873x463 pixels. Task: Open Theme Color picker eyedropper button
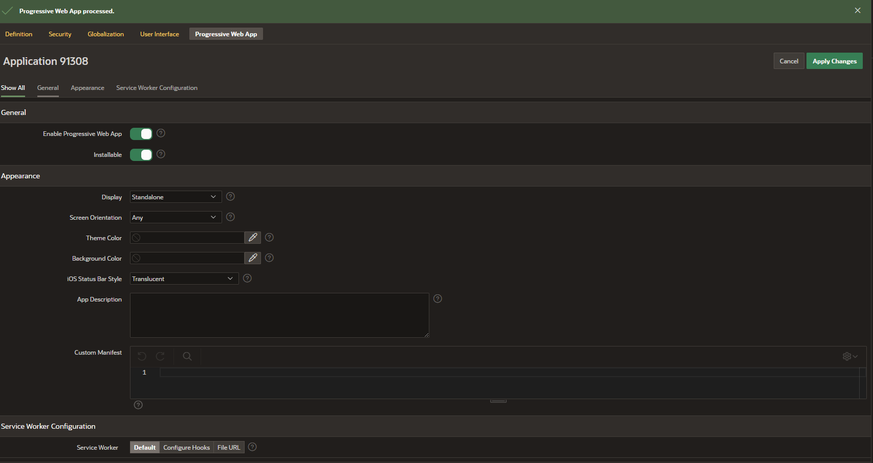(x=253, y=238)
